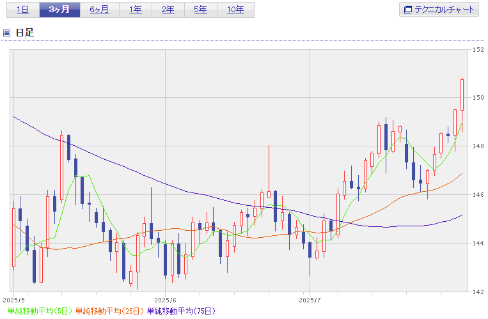Click the window icon in テクニカルチャート button
The height and width of the screenshot is (319, 488).
(x=407, y=10)
